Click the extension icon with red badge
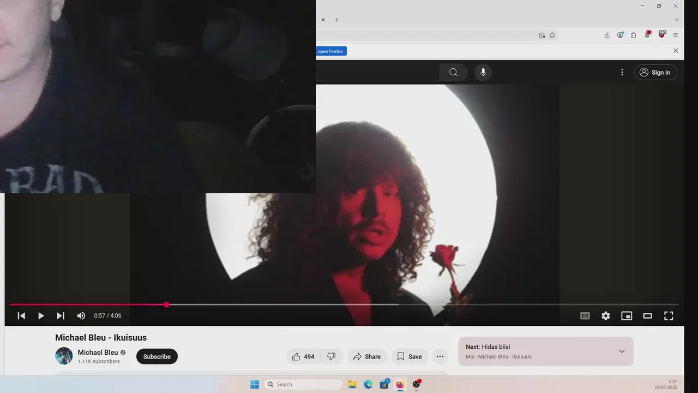The height and width of the screenshot is (393, 698). coord(647,35)
